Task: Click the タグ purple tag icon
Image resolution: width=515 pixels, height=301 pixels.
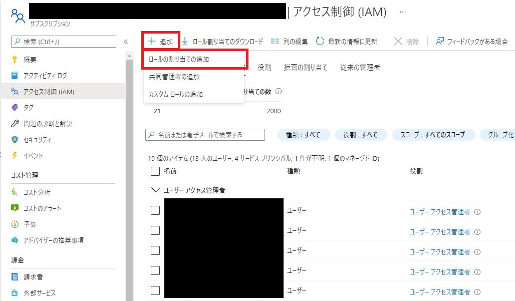Action: (15, 107)
